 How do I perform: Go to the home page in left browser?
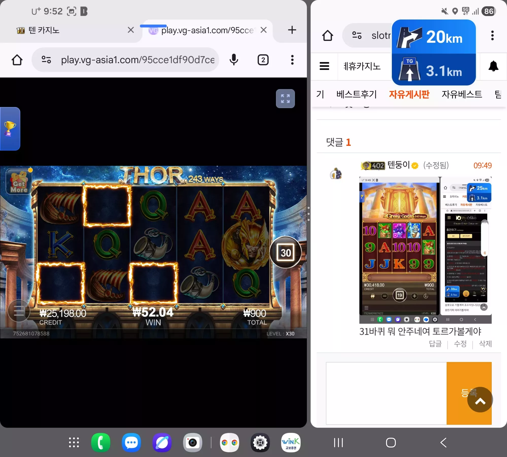click(x=17, y=60)
